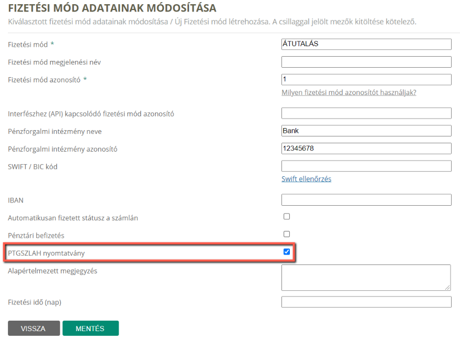Viewport: 460px width, 339px height.
Task: Click the Fizetési mód input field
Action: pyautogui.click(x=366, y=44)
